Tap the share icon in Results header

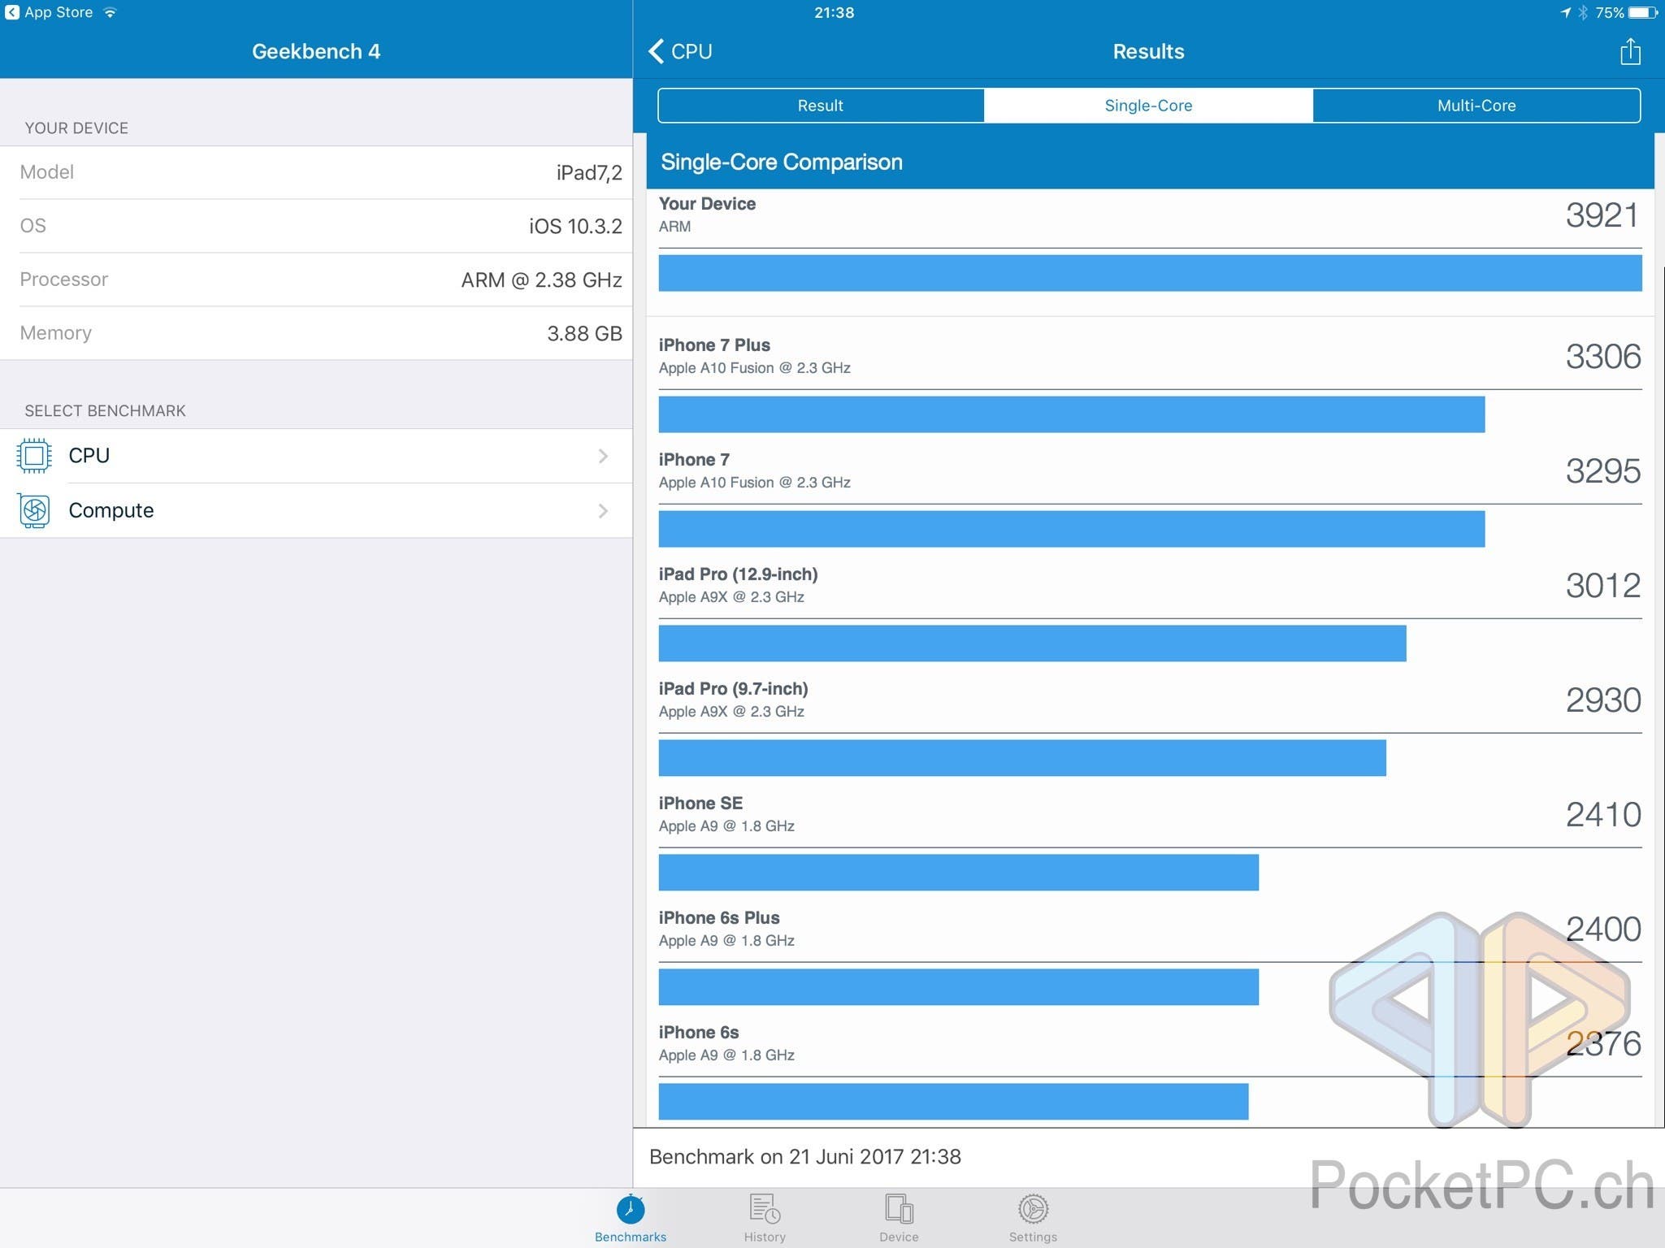point(1629,51)
